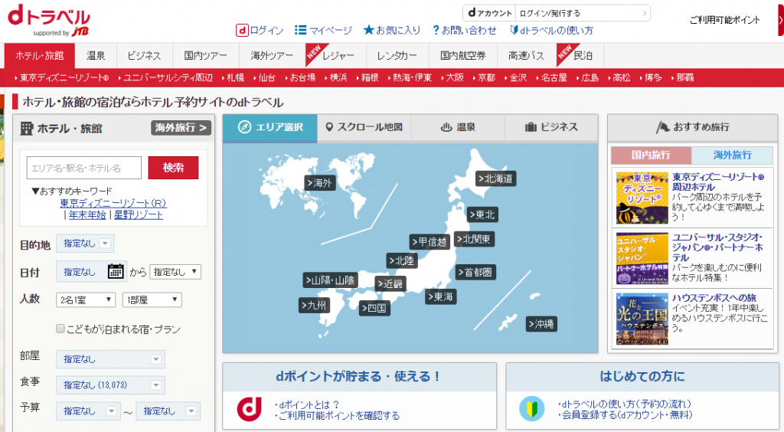Click the お気に入り star icon
This screenshot has width=784, height=432.
pos(368,30)
